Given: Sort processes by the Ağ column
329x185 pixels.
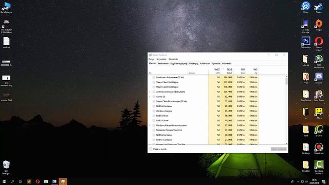Looking at the screenshot, I should coord(252,71).
